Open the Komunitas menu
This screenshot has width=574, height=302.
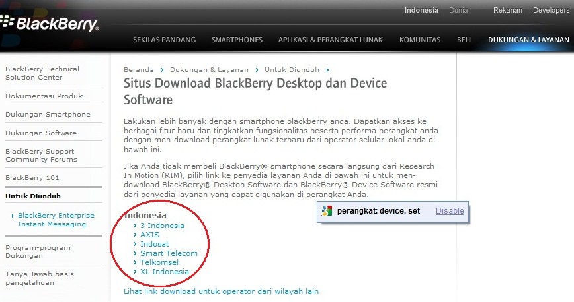click(x=420, y=40)
